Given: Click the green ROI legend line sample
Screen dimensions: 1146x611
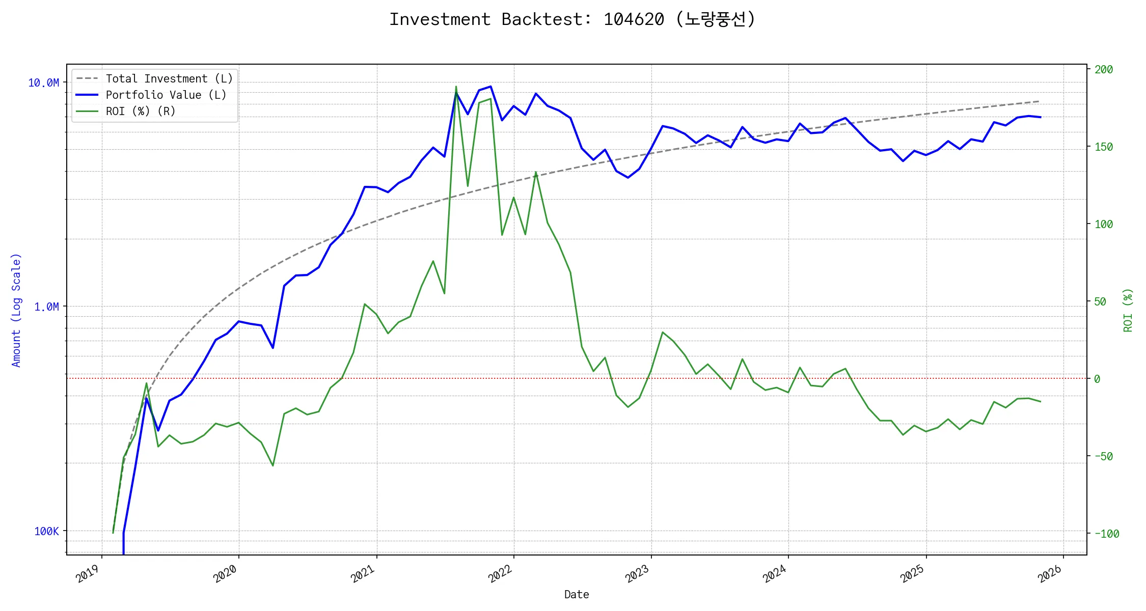Looking at the screenshot, I should pos(87,111).
